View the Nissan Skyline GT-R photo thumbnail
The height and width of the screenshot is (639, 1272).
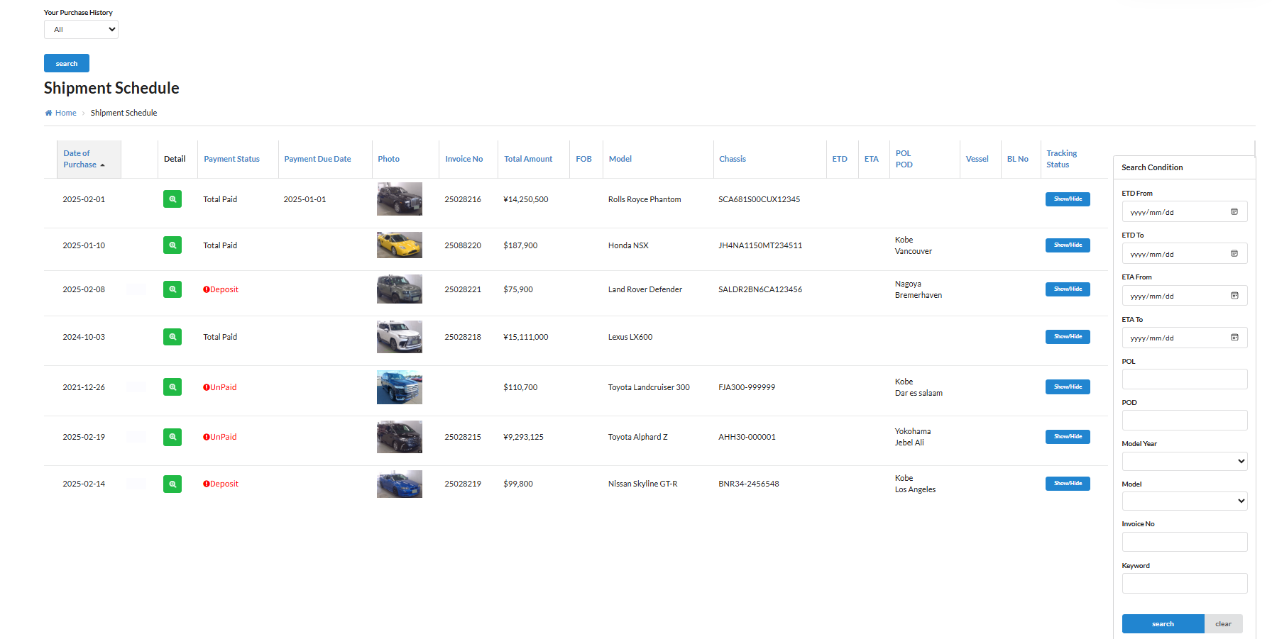[400, 484]
